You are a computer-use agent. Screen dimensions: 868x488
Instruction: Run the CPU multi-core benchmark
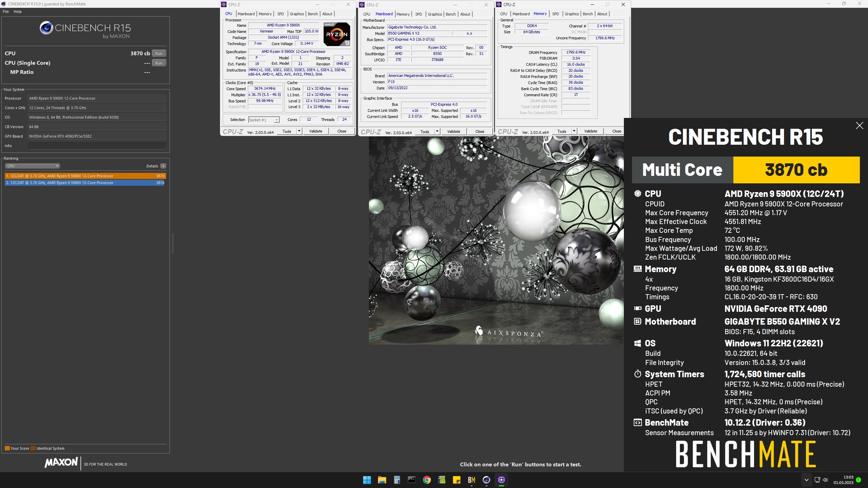coord(159,54)
